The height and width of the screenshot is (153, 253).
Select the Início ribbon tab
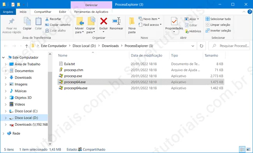click(x=23, y=12)
